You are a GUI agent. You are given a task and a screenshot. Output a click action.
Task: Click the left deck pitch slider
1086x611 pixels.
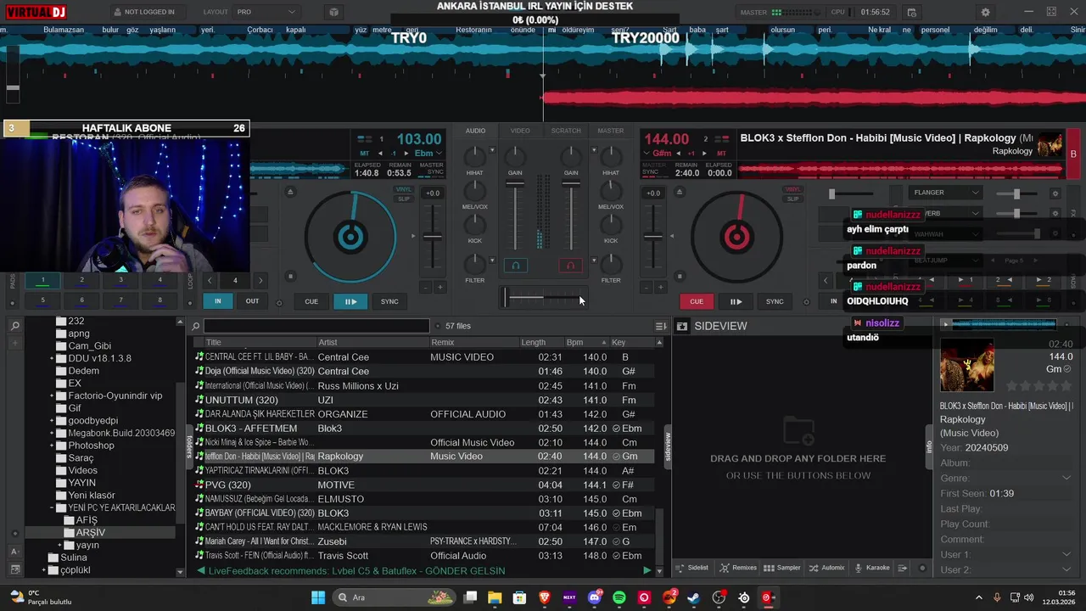point(433,237)
